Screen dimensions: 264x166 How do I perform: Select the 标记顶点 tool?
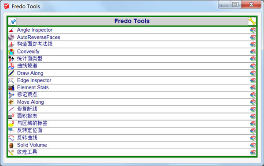click(x=27, y=95)
